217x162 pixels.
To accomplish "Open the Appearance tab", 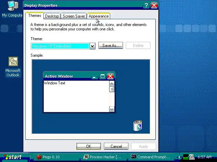I will pyautogui.click(x=99, y=16).
